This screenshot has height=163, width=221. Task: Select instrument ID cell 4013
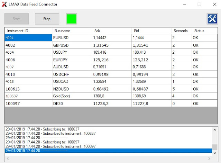pos(28,81)
